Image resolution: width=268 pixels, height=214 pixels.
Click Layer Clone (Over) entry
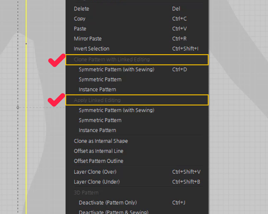click(137, 172)
